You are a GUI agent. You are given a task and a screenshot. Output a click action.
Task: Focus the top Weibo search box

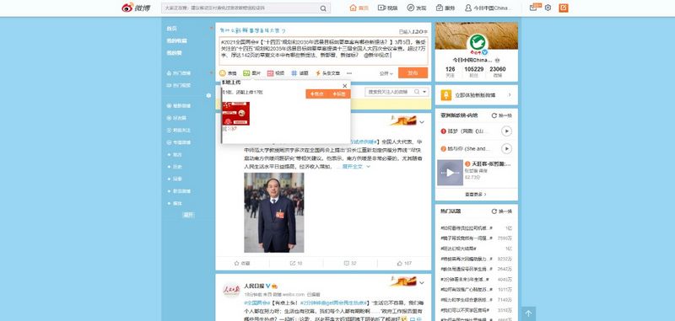tap(246, 8)
